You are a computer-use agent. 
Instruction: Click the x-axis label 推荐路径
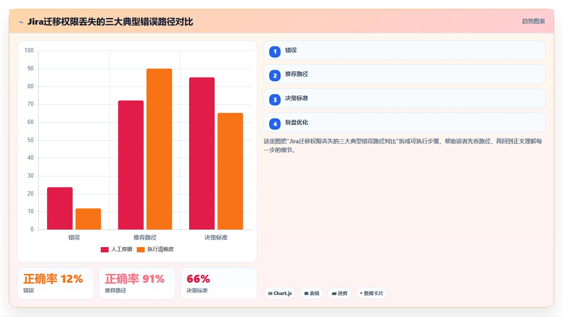point(145,237)
